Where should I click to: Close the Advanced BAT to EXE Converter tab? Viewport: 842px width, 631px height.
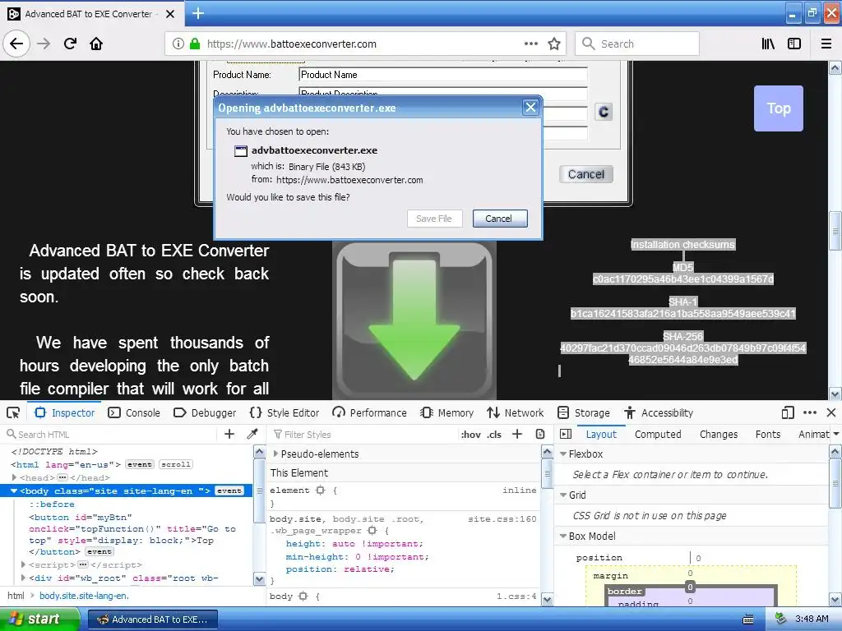coord(170,14)
